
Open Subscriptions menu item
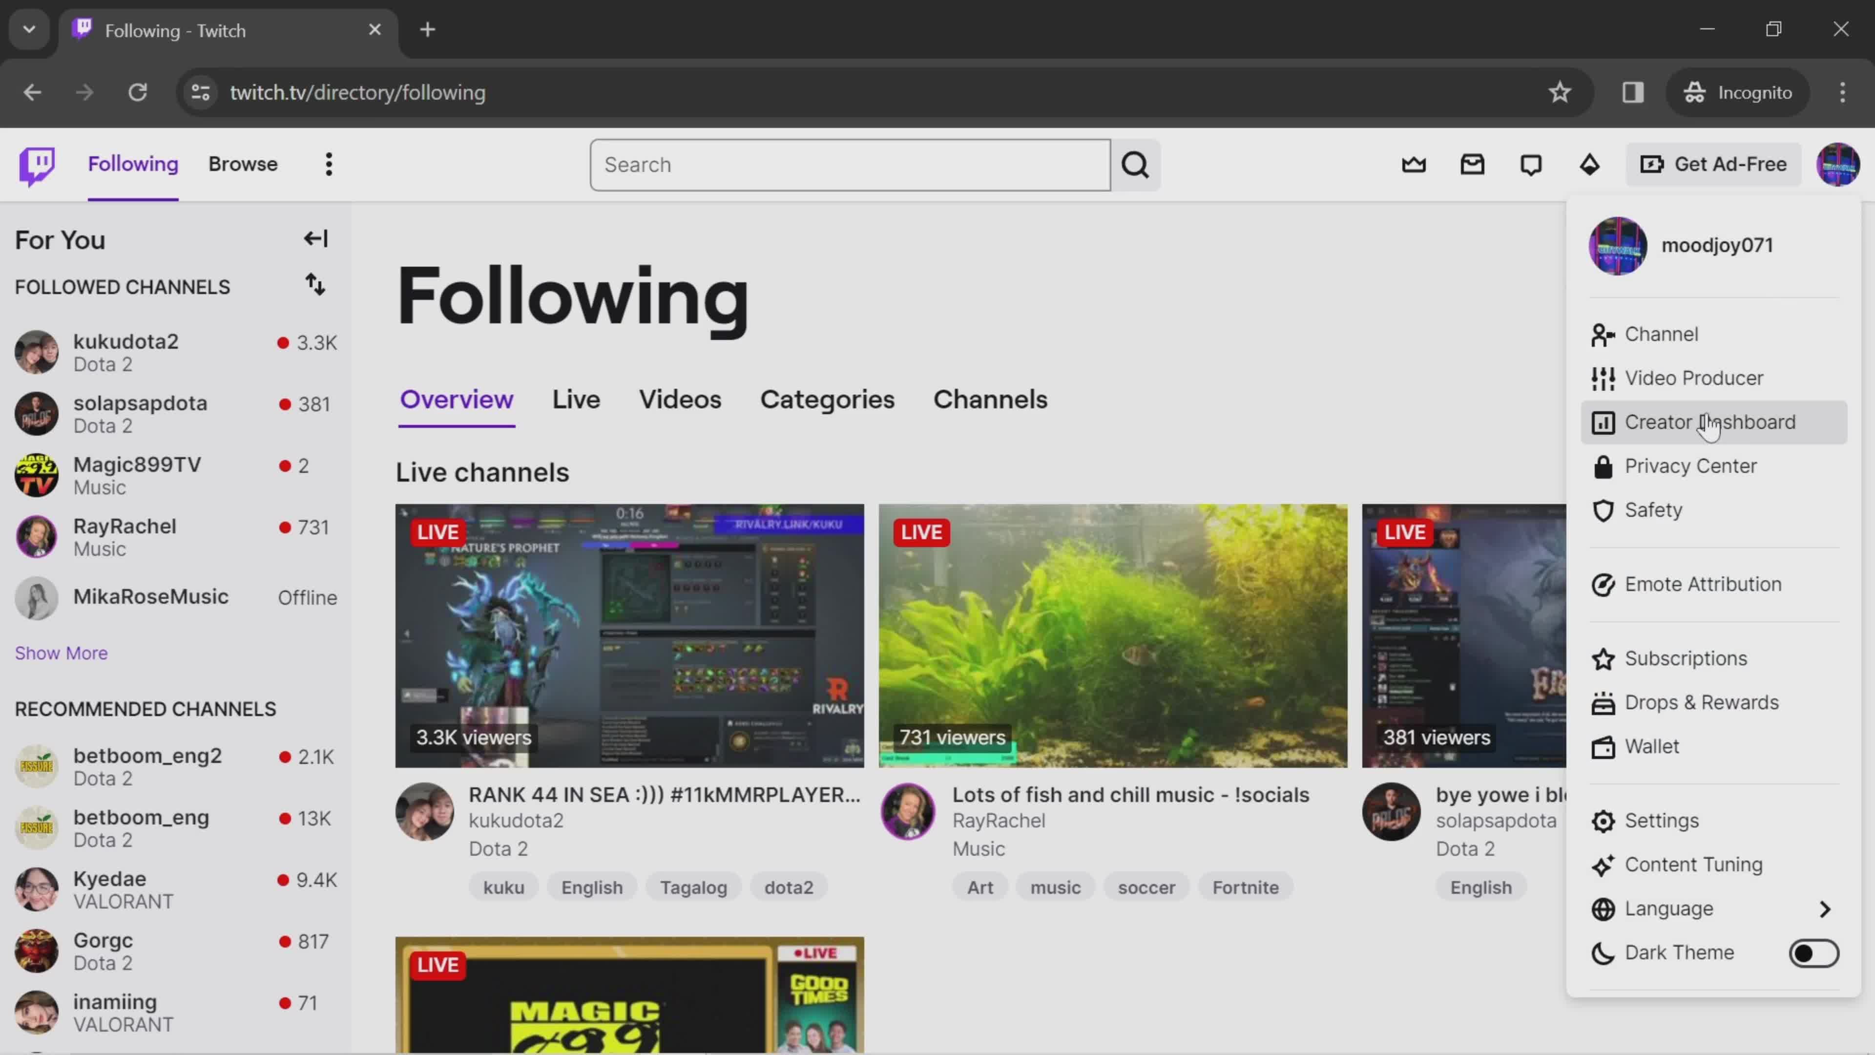coord(1713,659)
